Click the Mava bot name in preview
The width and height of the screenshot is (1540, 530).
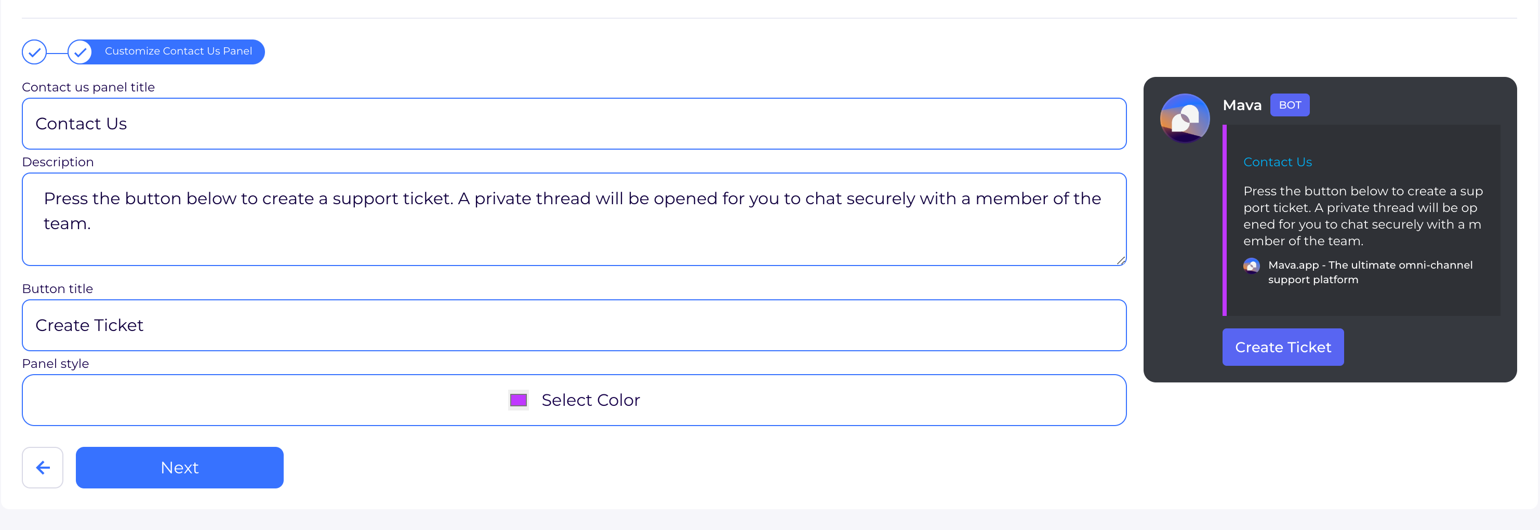click(1242, 105)
